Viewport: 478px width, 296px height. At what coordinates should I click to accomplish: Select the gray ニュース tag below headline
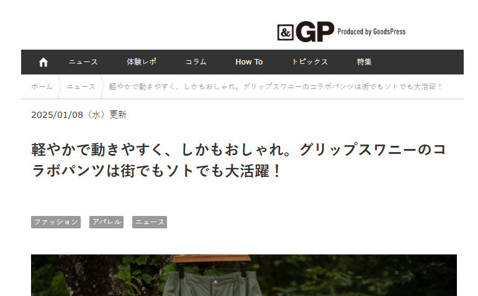tap(150, 222)
